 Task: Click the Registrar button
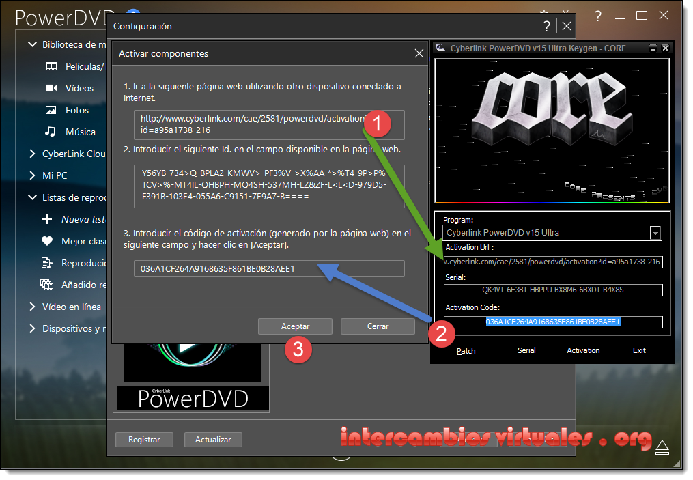pyautogui.click(x=144, y=440)
